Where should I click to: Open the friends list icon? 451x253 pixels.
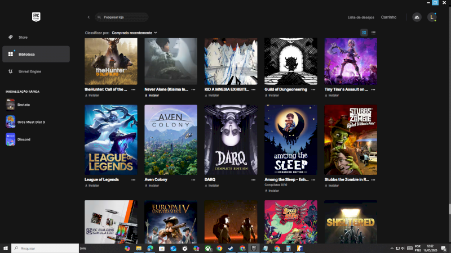[417, 17]
